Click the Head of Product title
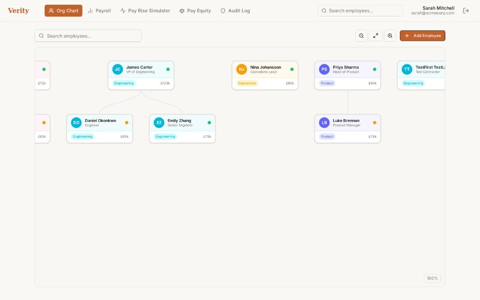This screenshot has width=480, height=300. click(346, 72)
